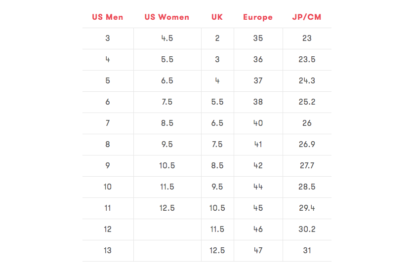The width and height of the screenshot is (412, 269).
Task: Click US Women size 6.5 cell
Action: [167, 81]
